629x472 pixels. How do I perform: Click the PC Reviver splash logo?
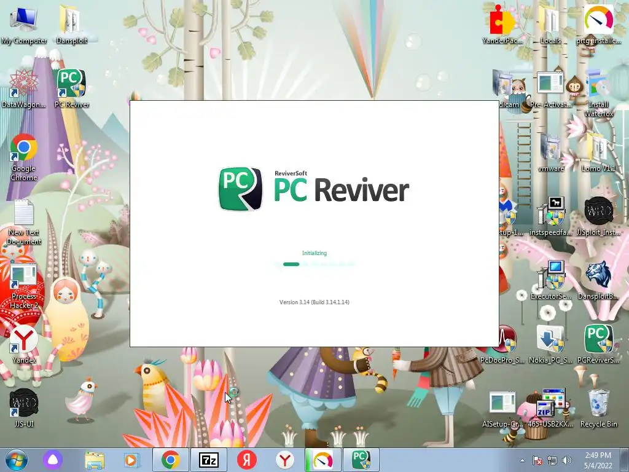click(314, 189)
